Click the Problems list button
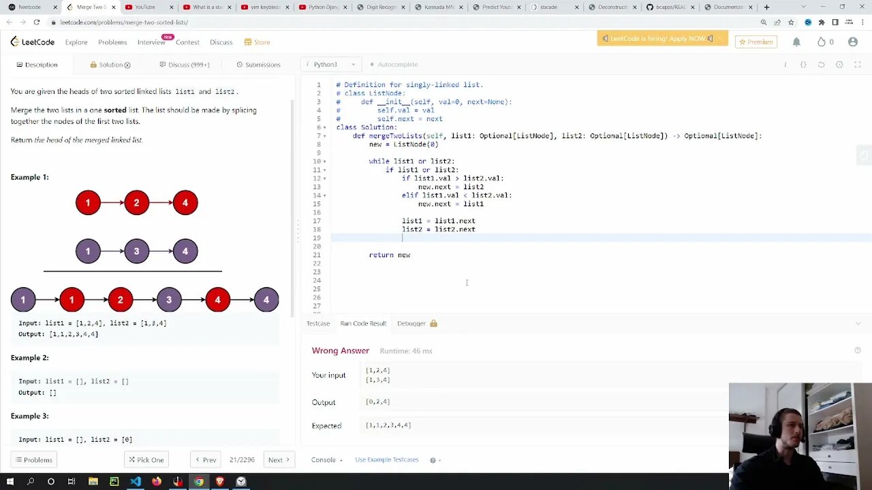The width and height of the screenshot is (872, 490). tap(33, 460)
